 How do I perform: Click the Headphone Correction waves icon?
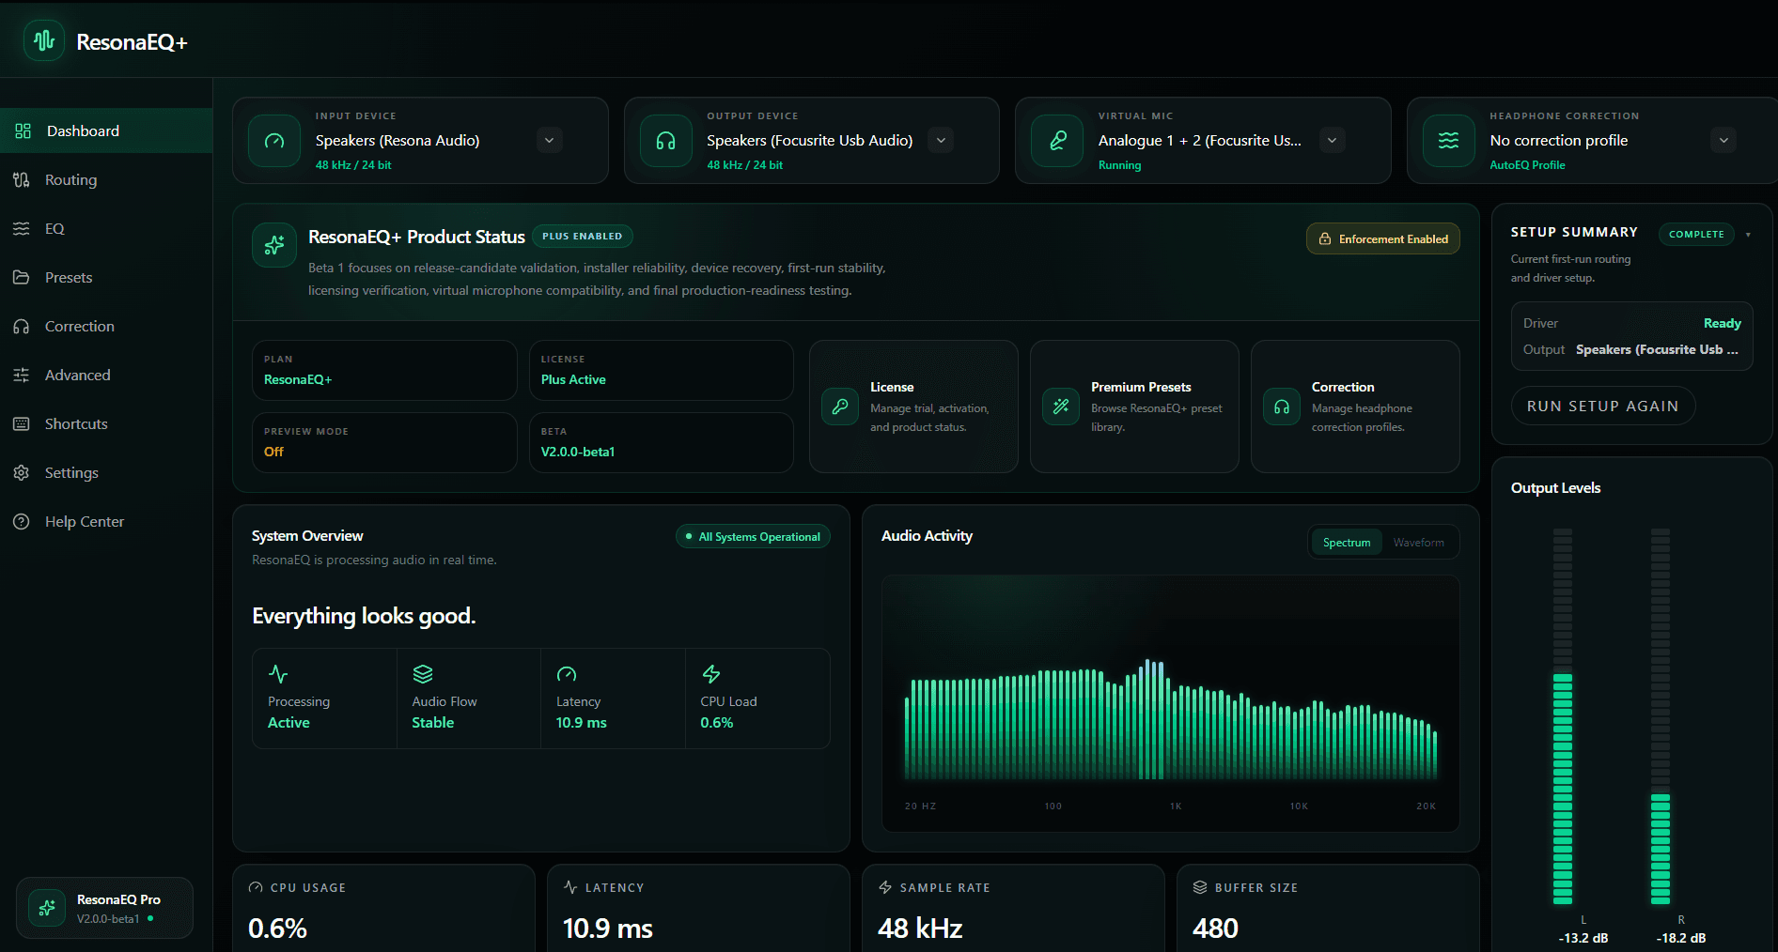pyautogui.click(x=1449, y=141)
